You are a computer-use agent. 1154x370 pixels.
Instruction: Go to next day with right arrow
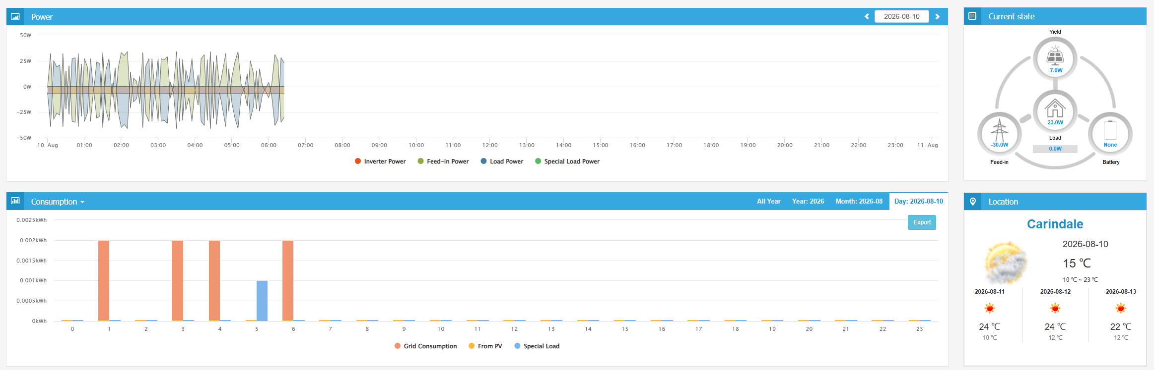(937, 16)
